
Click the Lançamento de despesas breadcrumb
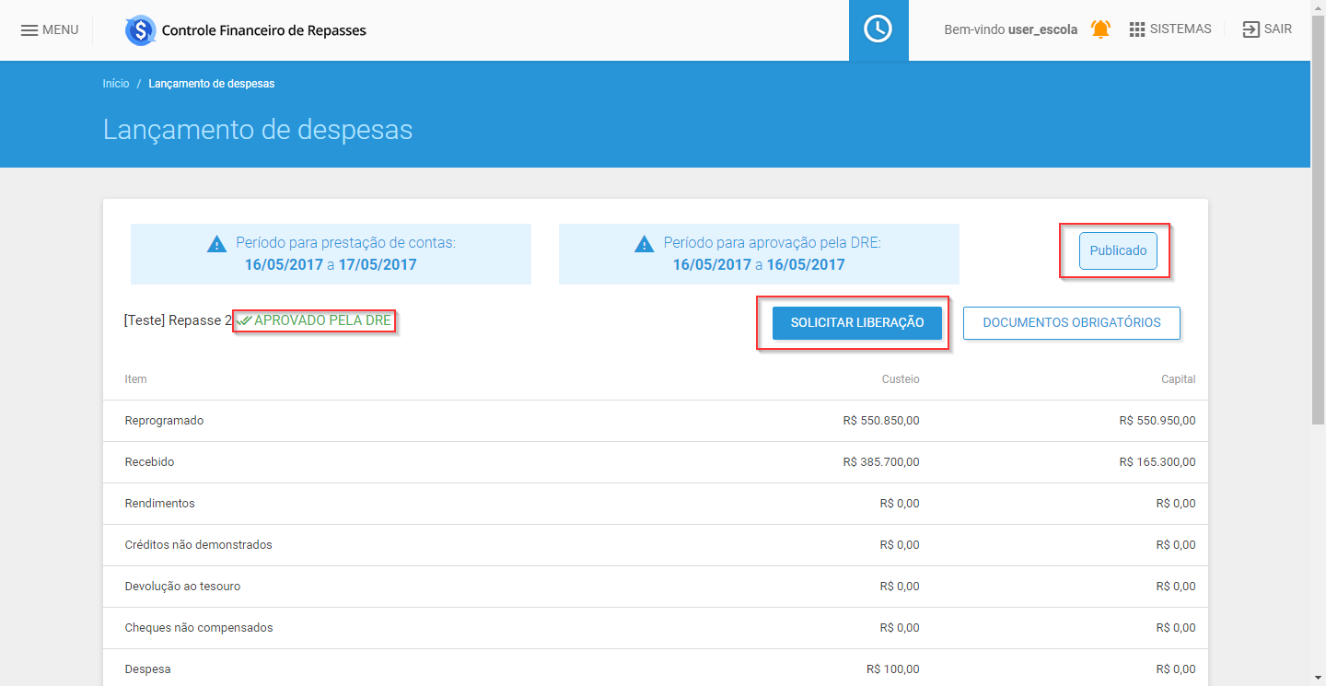212,84
